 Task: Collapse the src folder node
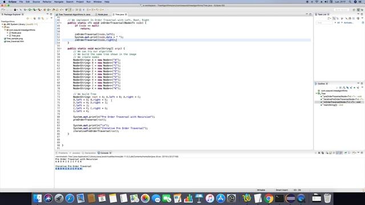(x=2, y=27)
